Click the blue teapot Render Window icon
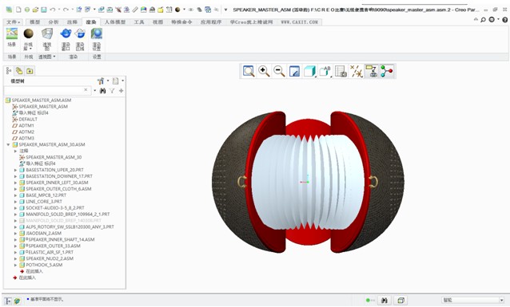The height and width of the screenshot is (307, 510). point(66,39)
